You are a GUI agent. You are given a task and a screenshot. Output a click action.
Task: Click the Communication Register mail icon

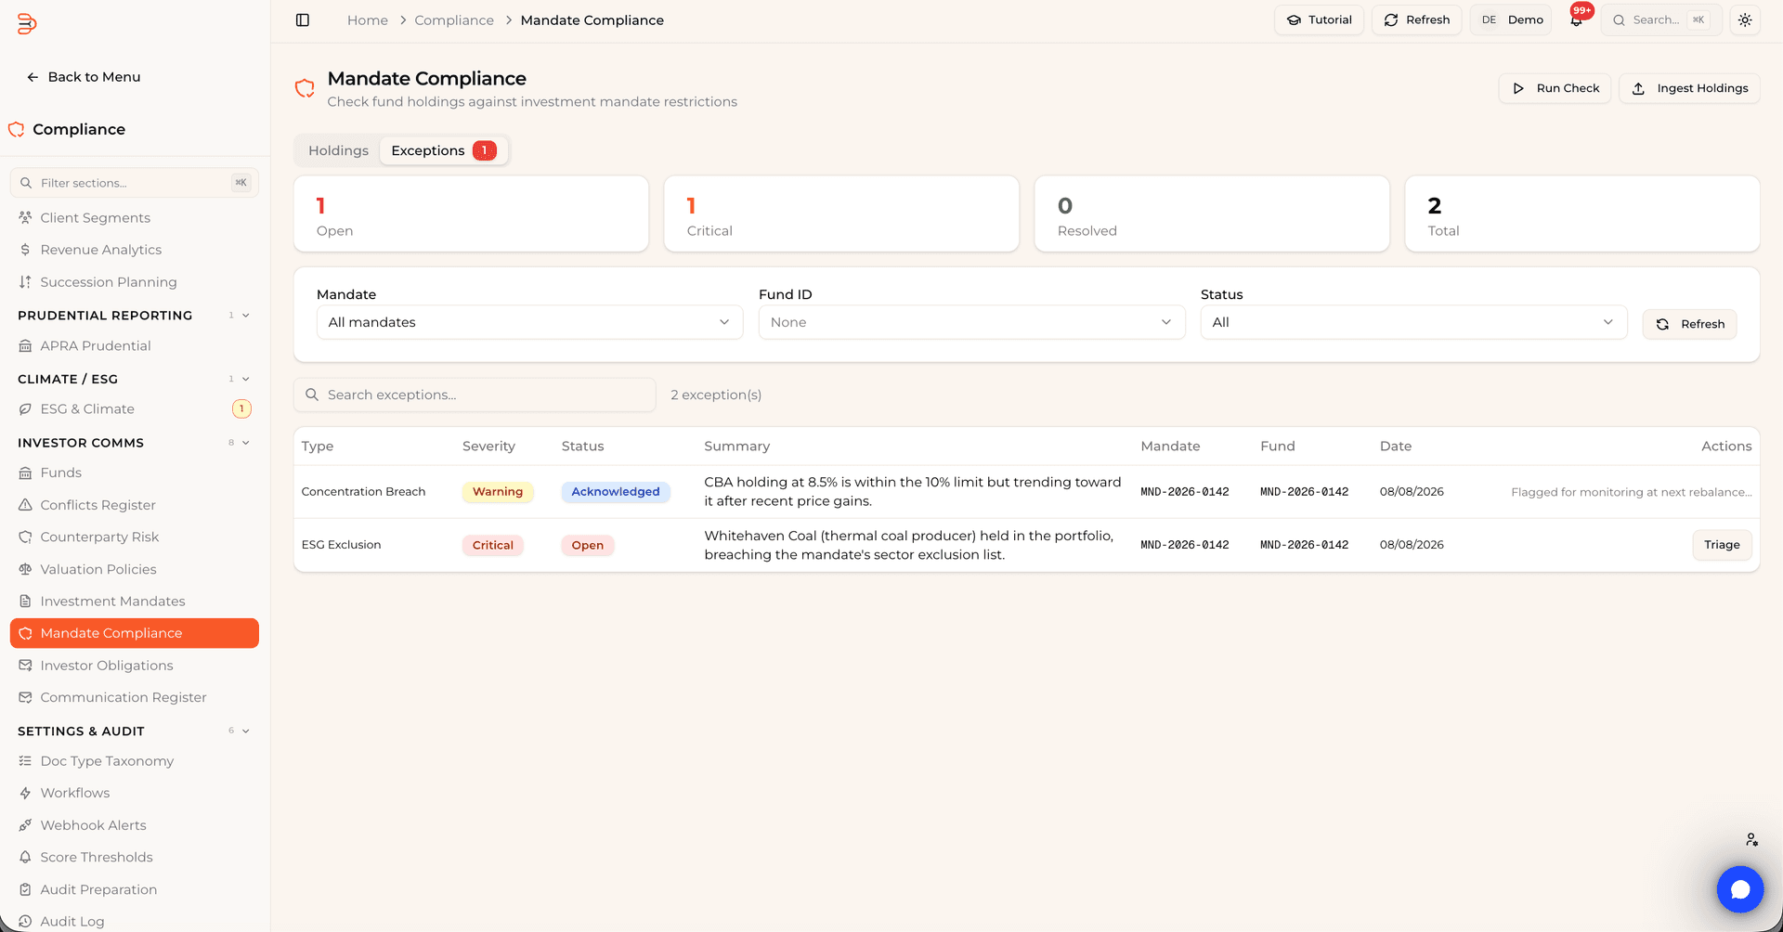pyautogui.click(x=25, y=698)
